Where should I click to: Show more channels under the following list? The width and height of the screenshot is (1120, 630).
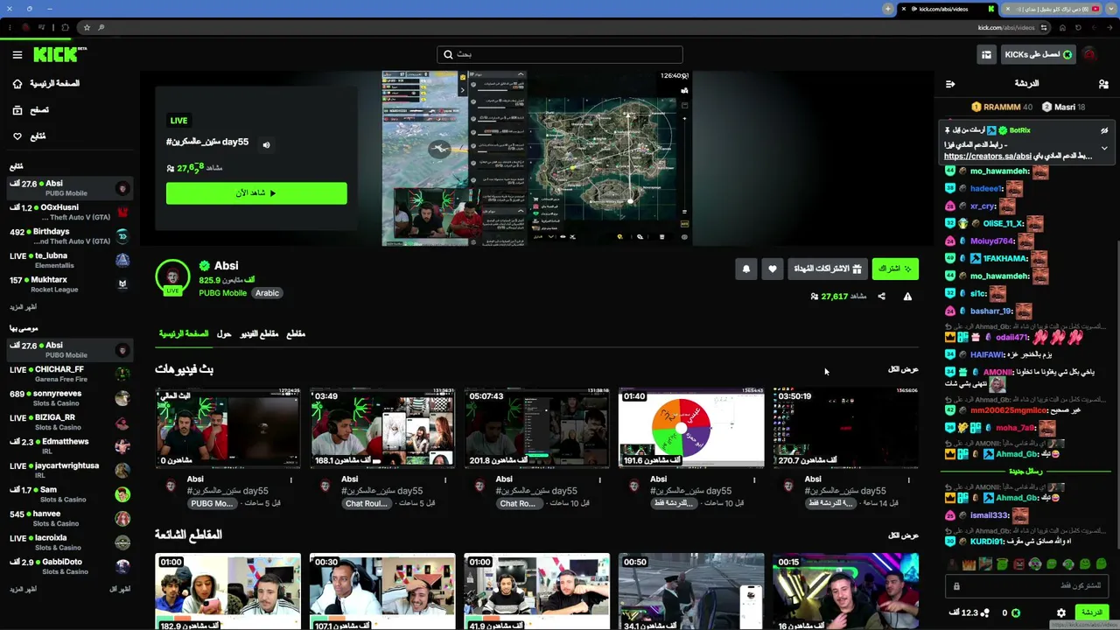[x=24, y=308]
